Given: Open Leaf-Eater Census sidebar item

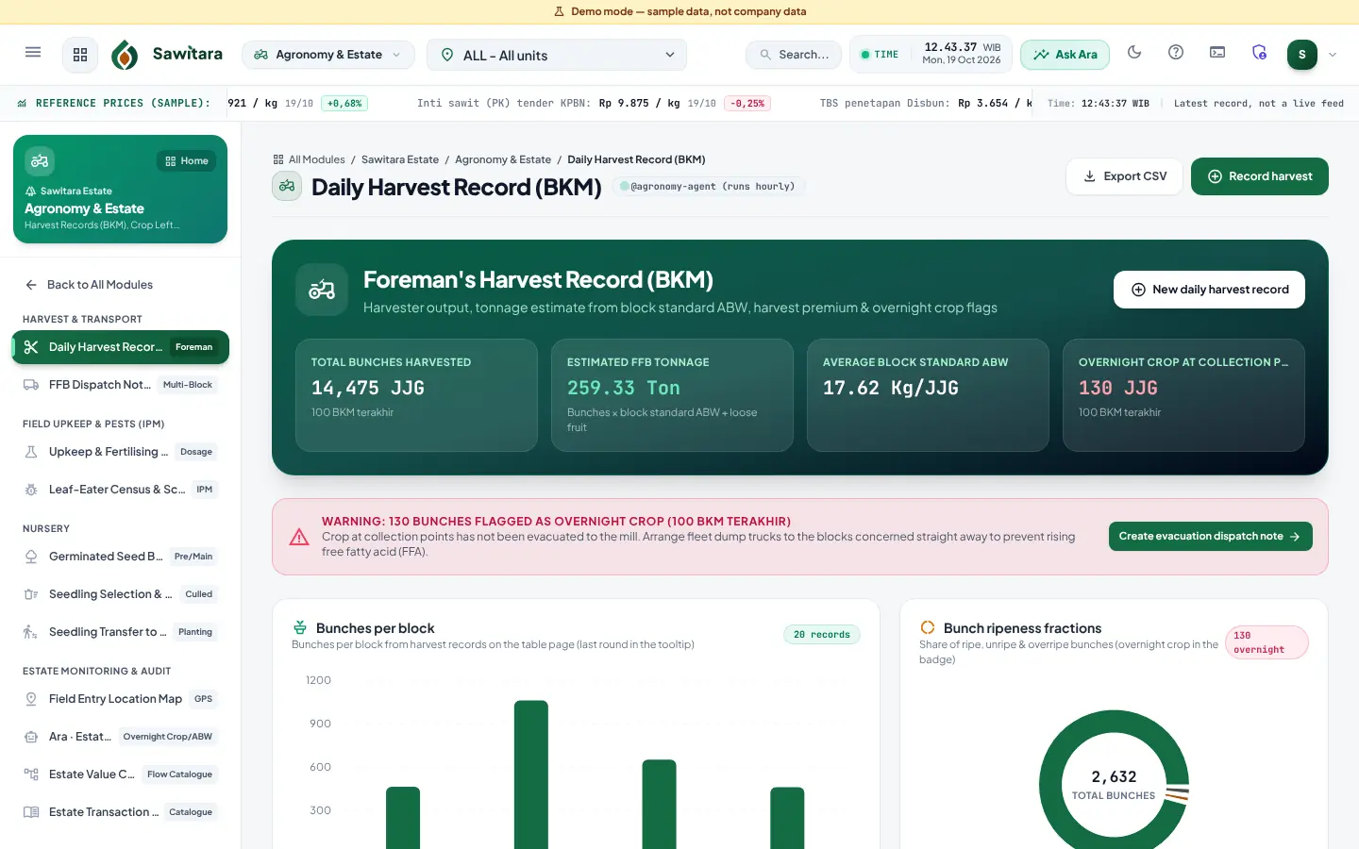Looking at the screenshot, I should click(120, 490).
